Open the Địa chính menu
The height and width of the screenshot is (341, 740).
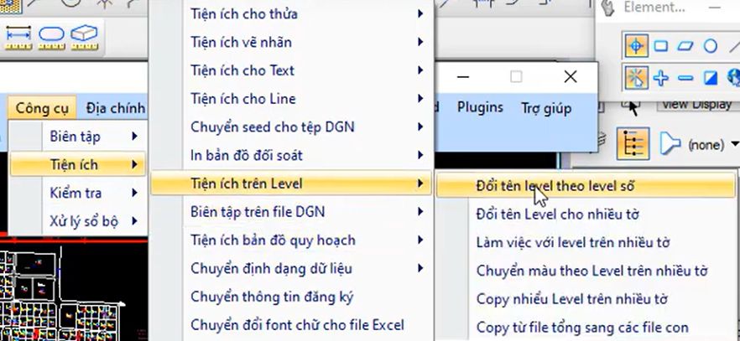115,108
